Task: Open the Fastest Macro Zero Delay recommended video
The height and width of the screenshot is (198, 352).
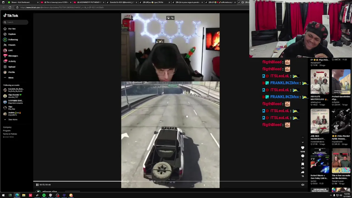Action: [x=320, y=161]
